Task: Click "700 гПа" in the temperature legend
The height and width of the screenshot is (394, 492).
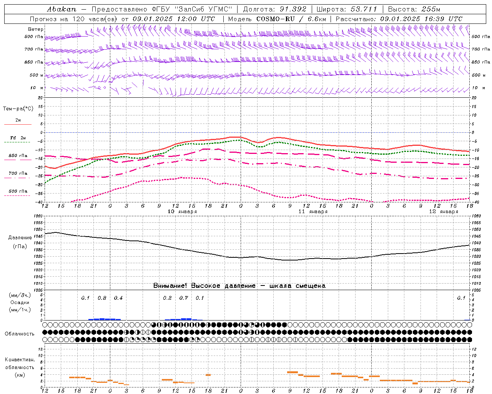Action: click(18, 174)
